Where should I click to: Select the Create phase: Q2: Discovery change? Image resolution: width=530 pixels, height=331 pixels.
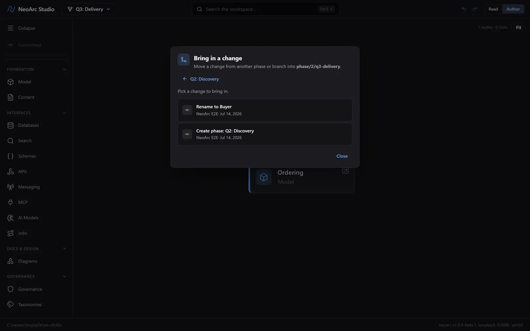[x=265, y=134]
